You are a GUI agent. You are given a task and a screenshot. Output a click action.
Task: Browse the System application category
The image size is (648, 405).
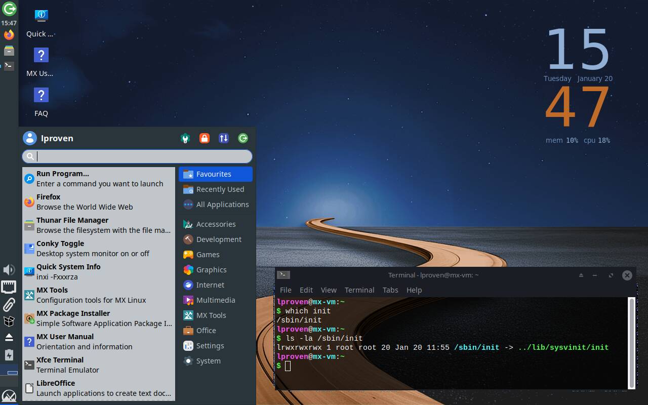pyautogui.click(x=208, y=361)
